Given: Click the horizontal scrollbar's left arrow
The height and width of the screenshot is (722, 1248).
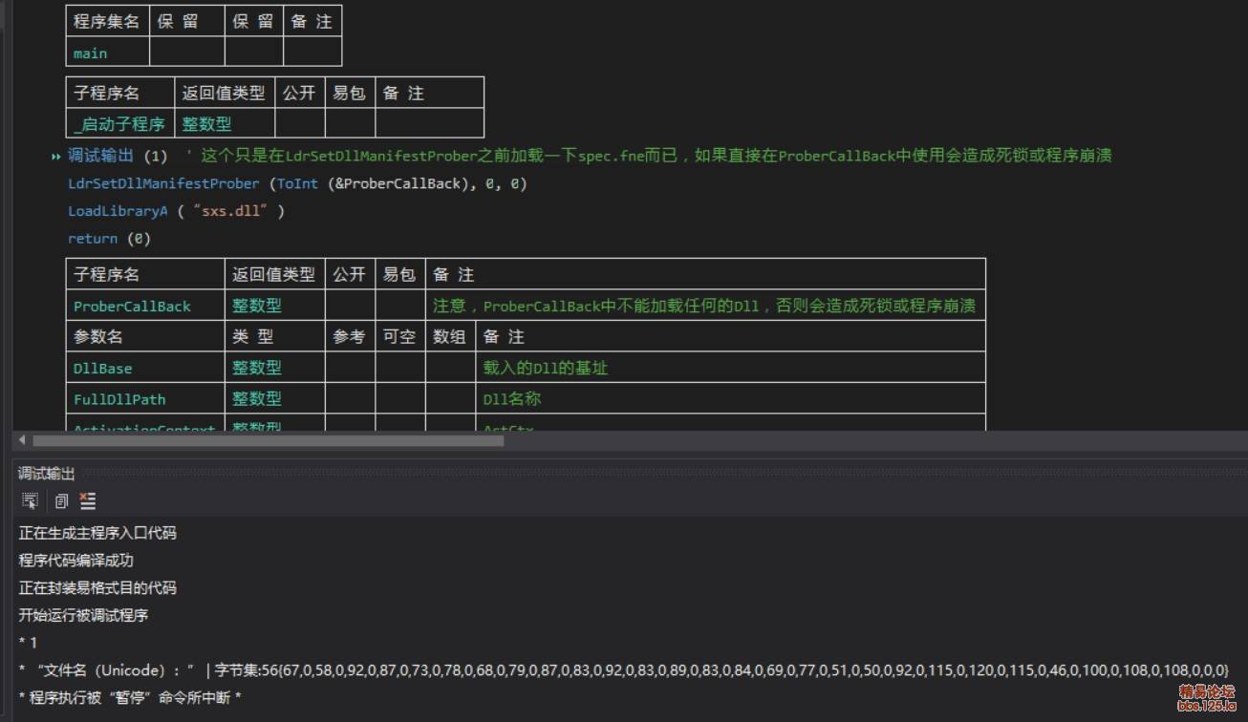Looking at the screenshot, I should (23, 440).
